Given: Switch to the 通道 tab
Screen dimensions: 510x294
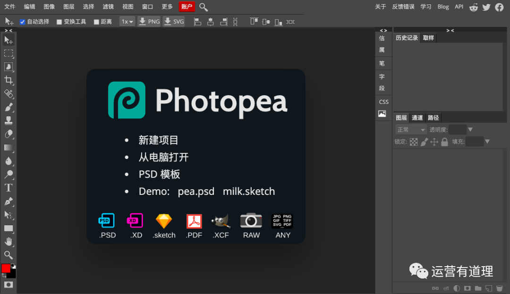Looking at the screenshot, I should coord(417,118).
